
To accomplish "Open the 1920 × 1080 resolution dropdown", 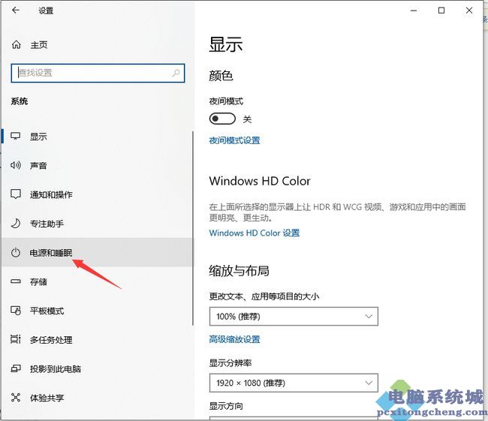I will point(294,383).
